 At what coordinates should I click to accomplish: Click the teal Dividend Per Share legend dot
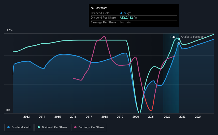(39, 127)
